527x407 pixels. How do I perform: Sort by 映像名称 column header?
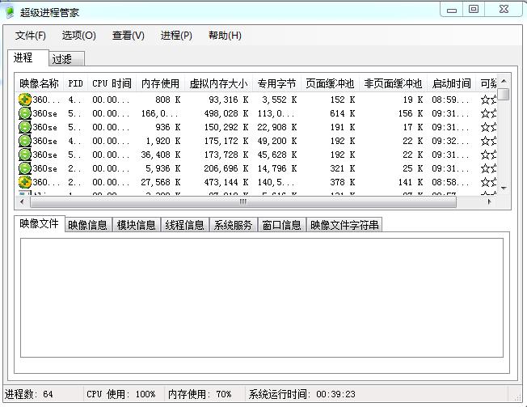click(39, 83)
